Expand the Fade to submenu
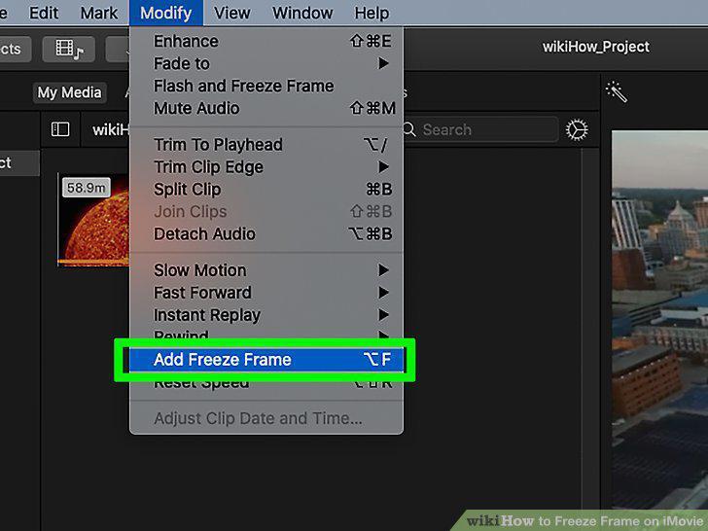 266,63
